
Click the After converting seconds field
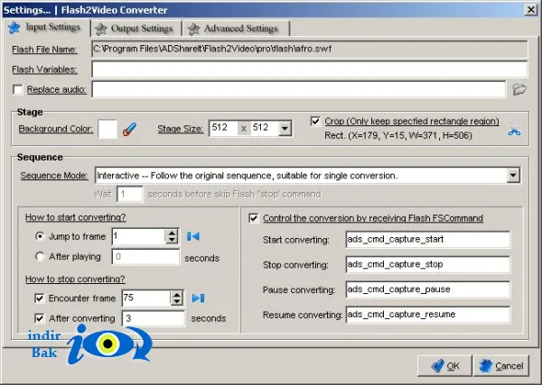pos(154,318)
